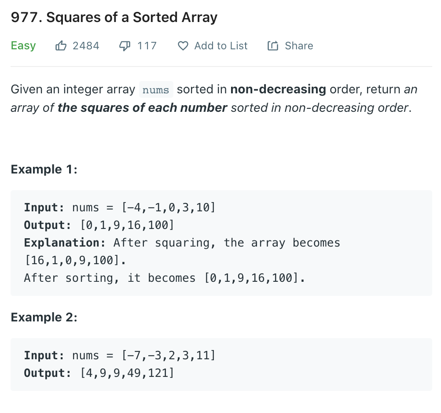The width and height of the screenshot is (441, 413).
Task: Click the "Example 1:" heading
Action: click(44, 170)
